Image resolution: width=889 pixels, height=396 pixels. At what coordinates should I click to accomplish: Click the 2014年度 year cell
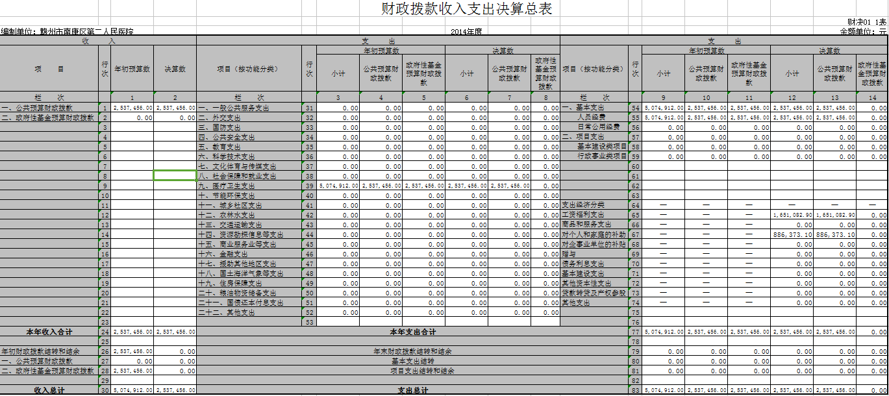466,31
